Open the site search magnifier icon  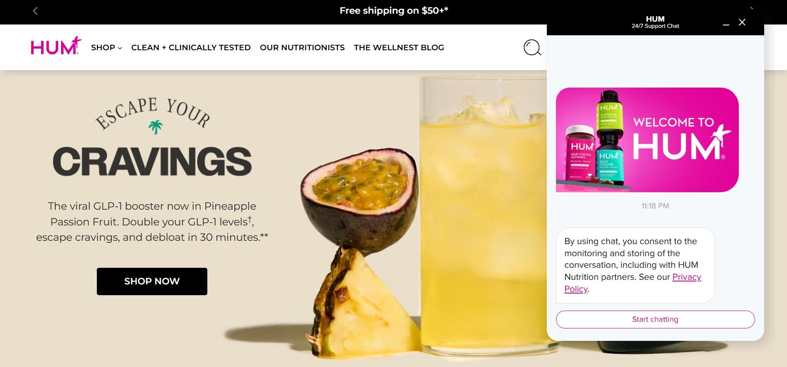pyautogui.click(x=532, y=47)
